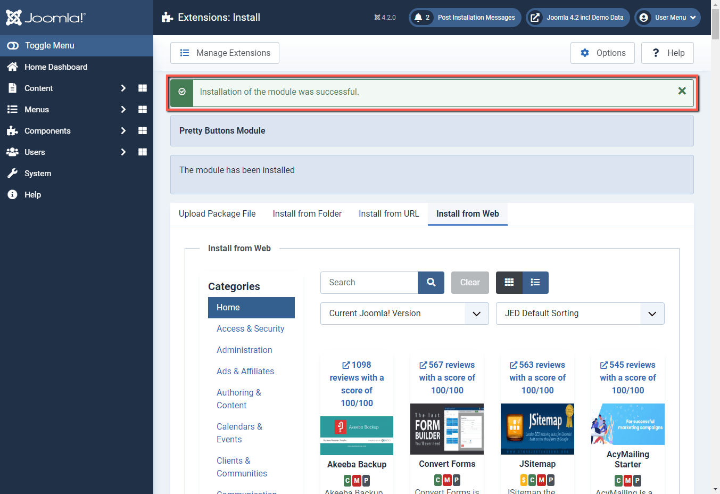Open the Users dashboard grid icon
The height and width of the screenshot is (494, 720).
[142, 152]
